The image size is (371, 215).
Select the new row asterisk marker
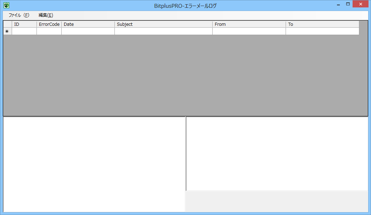[7, 31]
